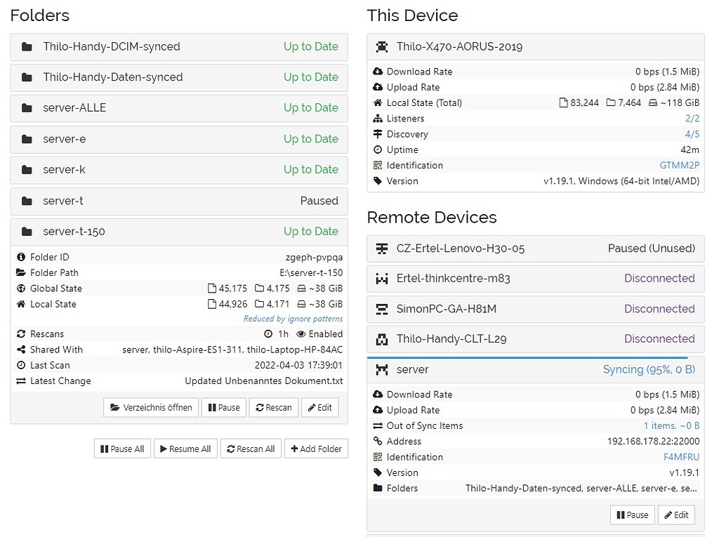
Task: Open the GTMM2P identification link
Action: click(x=679, y=165)
